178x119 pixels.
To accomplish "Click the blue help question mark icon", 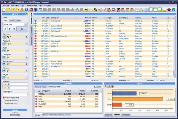I will (x=174, y=10).
